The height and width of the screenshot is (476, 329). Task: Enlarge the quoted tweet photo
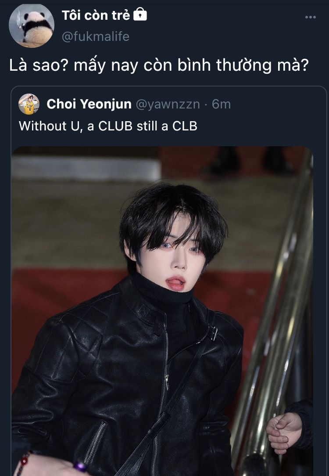point(162,311)
